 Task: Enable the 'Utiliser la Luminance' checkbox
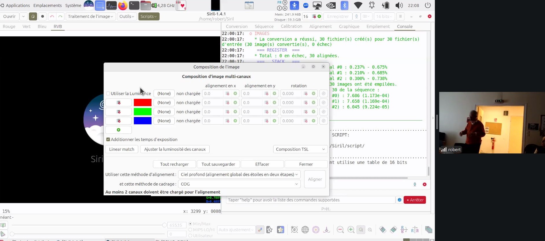coord(108,94)
